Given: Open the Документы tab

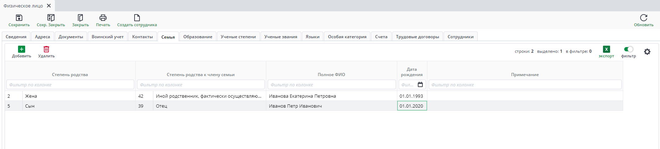Looking at the screenshot, I should (71, 37).
